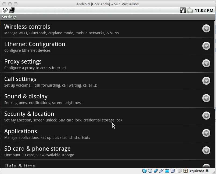Expand SD card & phone storage arrow button
The width and height of the screenshot is (216, 174).
(x=206, y=150)
